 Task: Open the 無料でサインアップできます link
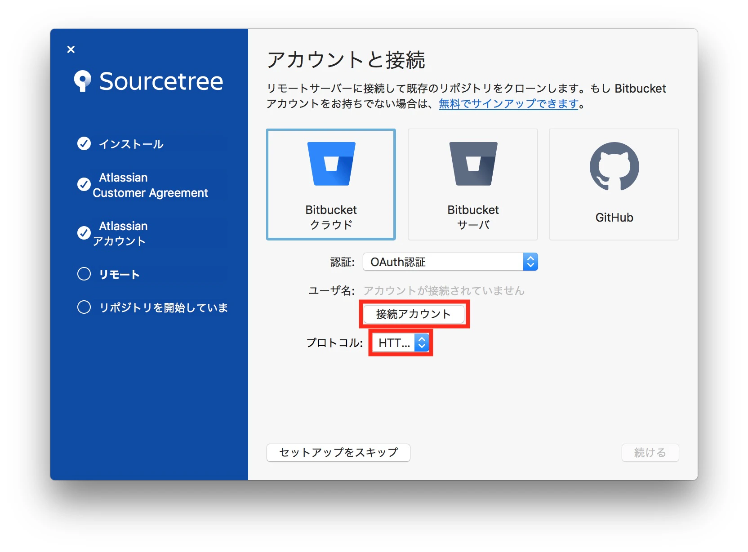(x=508, y=104)
